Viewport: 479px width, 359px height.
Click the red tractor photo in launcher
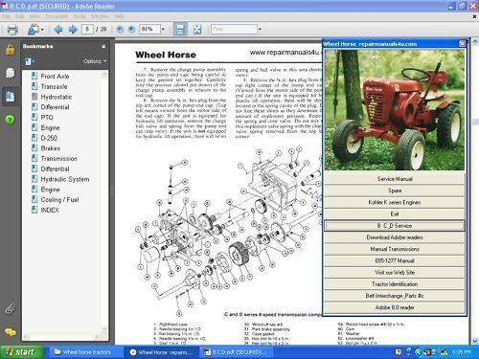(x=395, y=110)
